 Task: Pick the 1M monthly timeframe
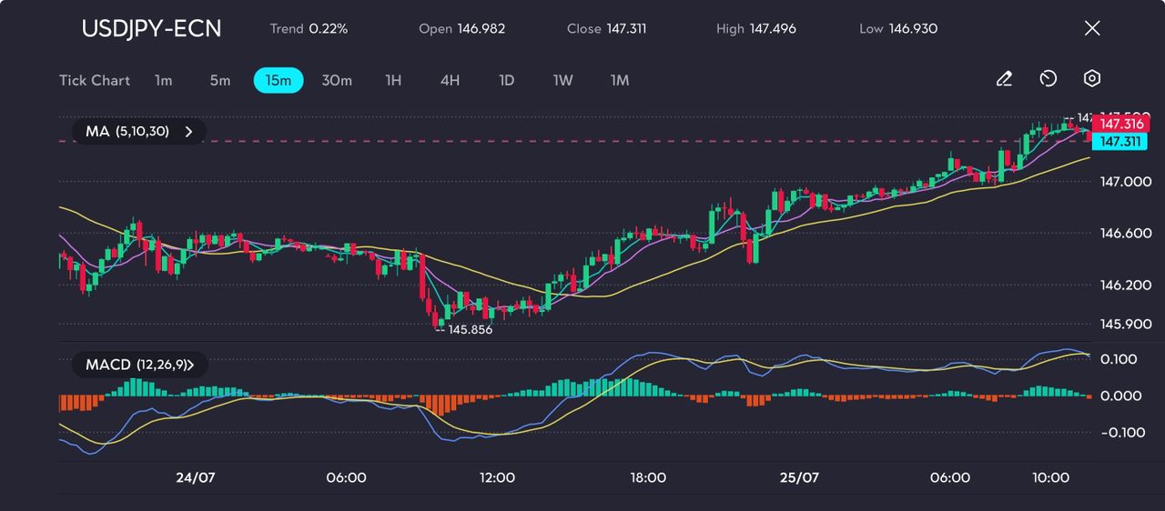coord(620,80)
